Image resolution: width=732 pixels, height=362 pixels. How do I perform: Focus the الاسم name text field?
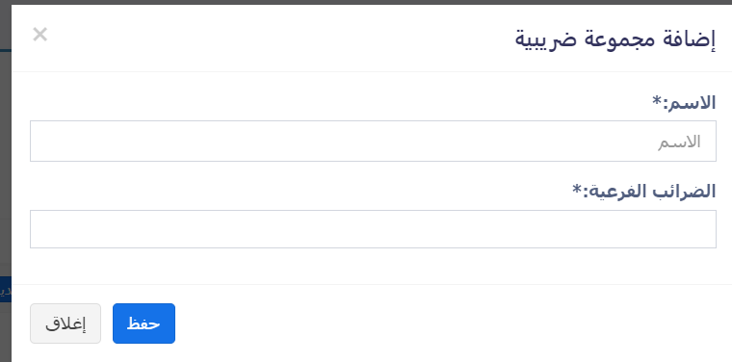pos(373,141)
